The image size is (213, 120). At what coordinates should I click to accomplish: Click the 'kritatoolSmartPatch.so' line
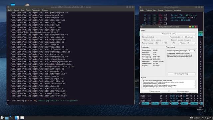(x=39, y=96)
